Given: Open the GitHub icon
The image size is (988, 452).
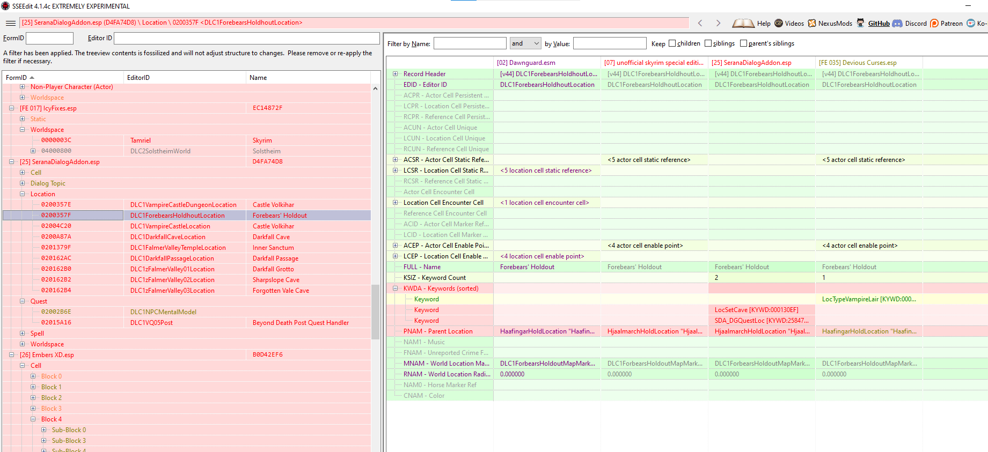Looking at the screenshot, I should click(x=860, y=23).
